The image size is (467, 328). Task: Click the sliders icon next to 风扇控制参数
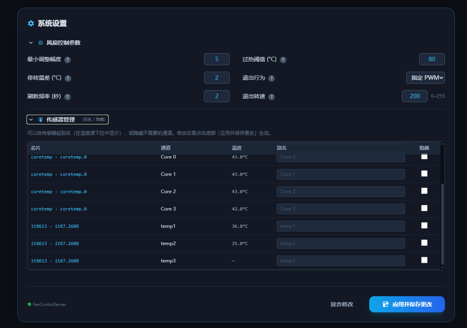point(41,43)
